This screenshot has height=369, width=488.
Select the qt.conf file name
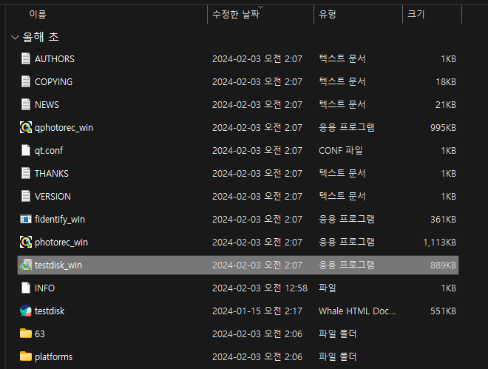49,151
